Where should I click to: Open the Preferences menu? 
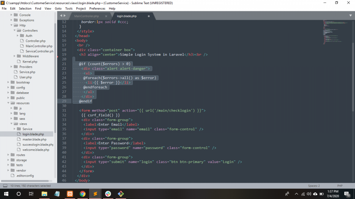[97, 8]
